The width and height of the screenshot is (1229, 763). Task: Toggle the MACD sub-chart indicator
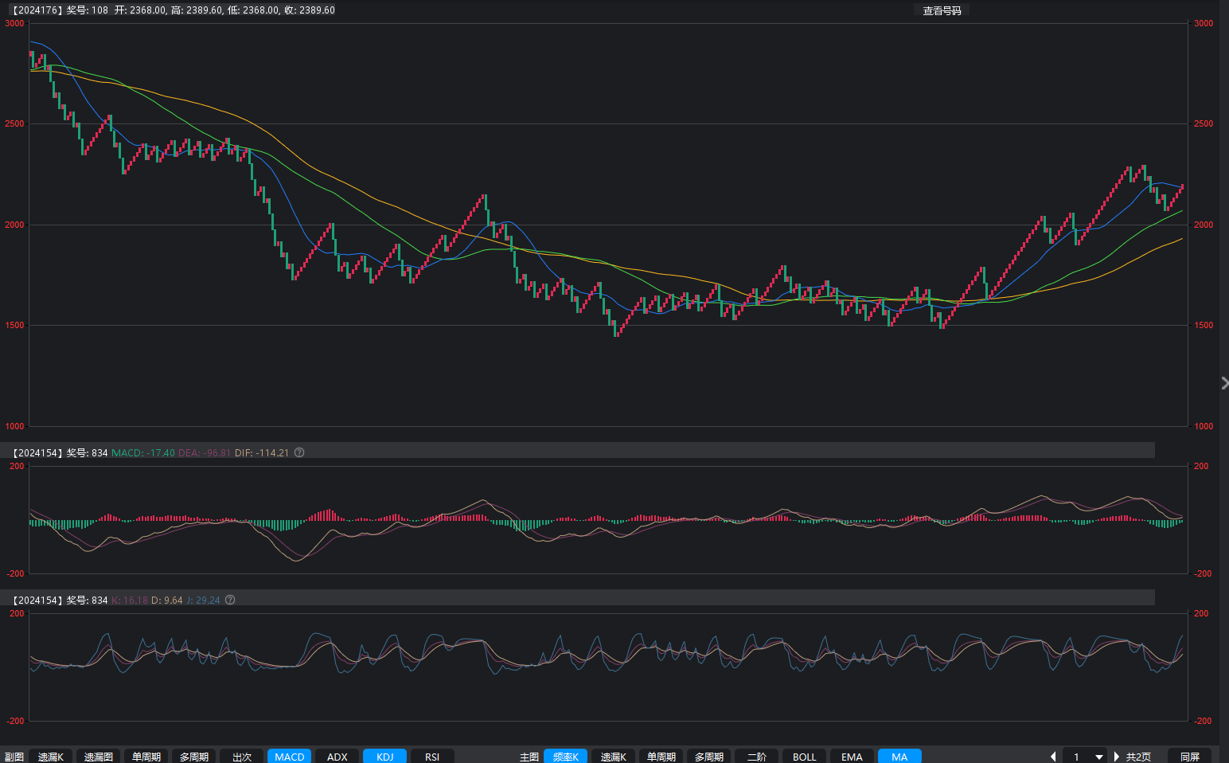[290, 757]
